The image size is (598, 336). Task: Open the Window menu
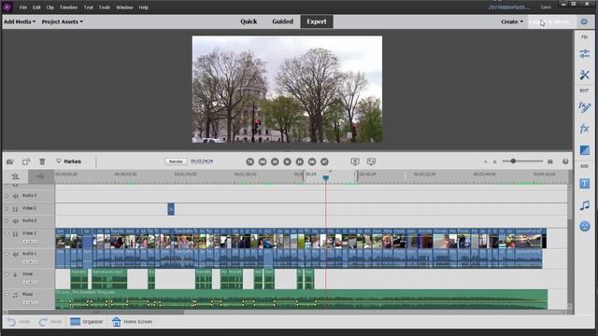124,7
